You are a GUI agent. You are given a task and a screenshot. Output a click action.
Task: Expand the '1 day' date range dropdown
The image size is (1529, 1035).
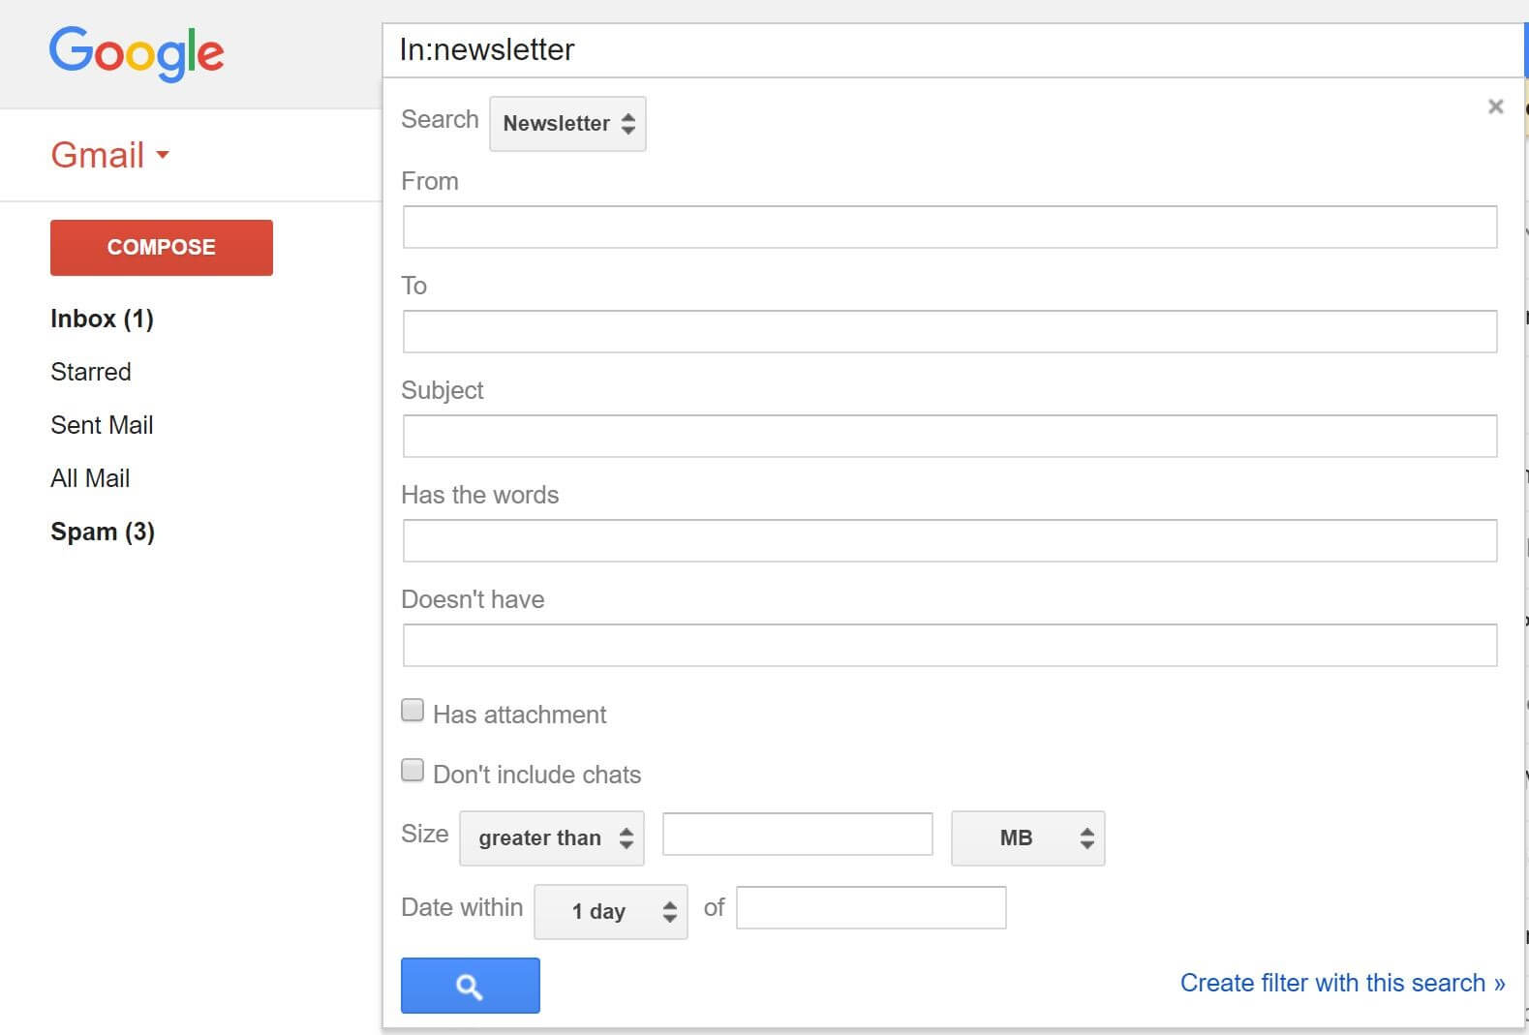[610, 911]
